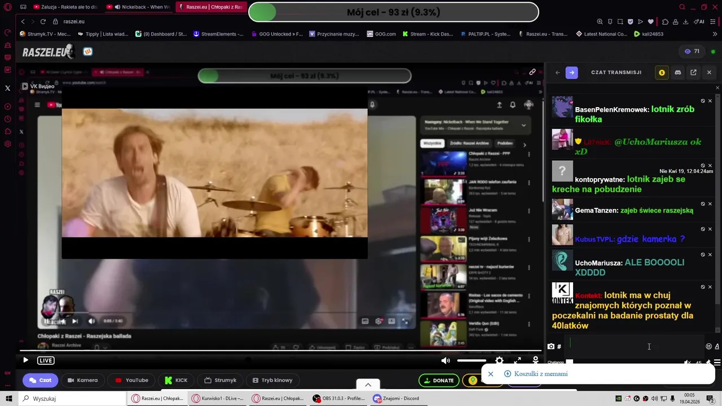The image size is (722, 406).
Task: Switch to YouTube source
Action: (x=132, y=380)
